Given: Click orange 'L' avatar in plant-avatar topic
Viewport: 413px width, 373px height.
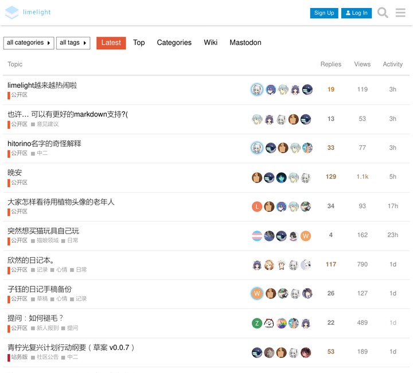Looking at the screenshot, I should coord(257,207).
